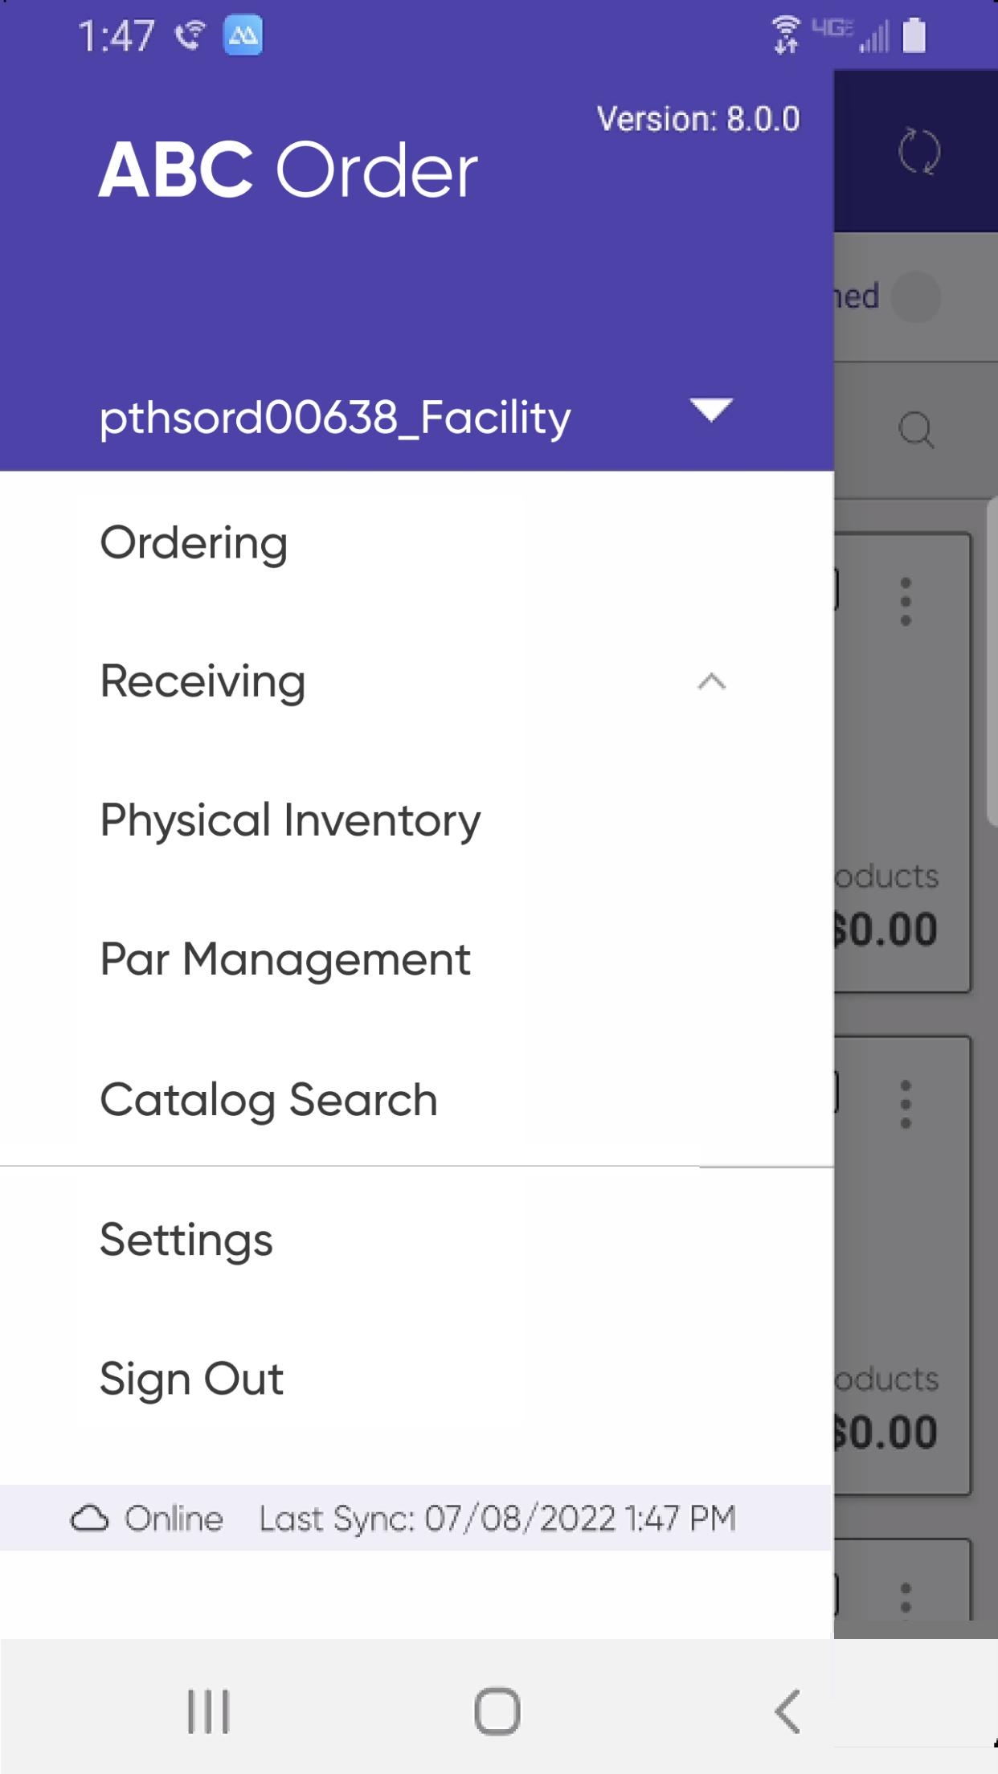This screenshot has width=998, height=1774.
Task: Select pthsord00638_Facility account name
Action: [335, 418]
